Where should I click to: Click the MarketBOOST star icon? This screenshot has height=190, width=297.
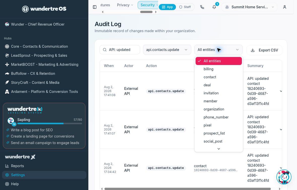point(7,65)
